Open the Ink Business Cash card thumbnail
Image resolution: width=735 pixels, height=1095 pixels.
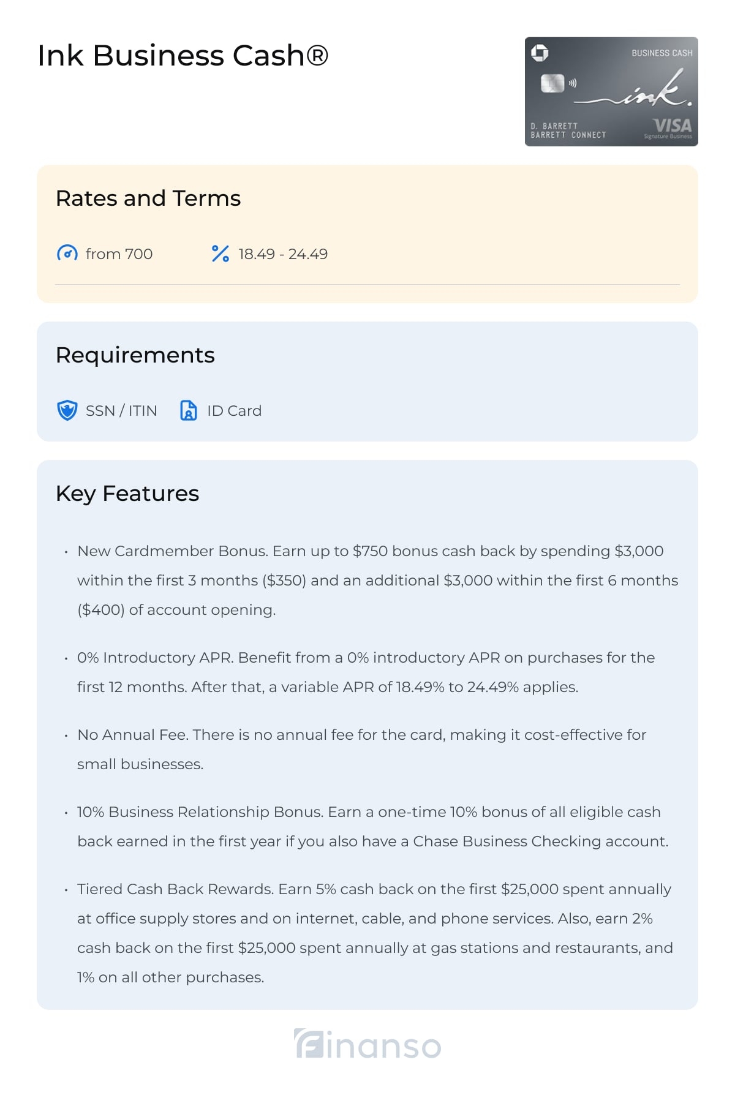tap(611, 91)
